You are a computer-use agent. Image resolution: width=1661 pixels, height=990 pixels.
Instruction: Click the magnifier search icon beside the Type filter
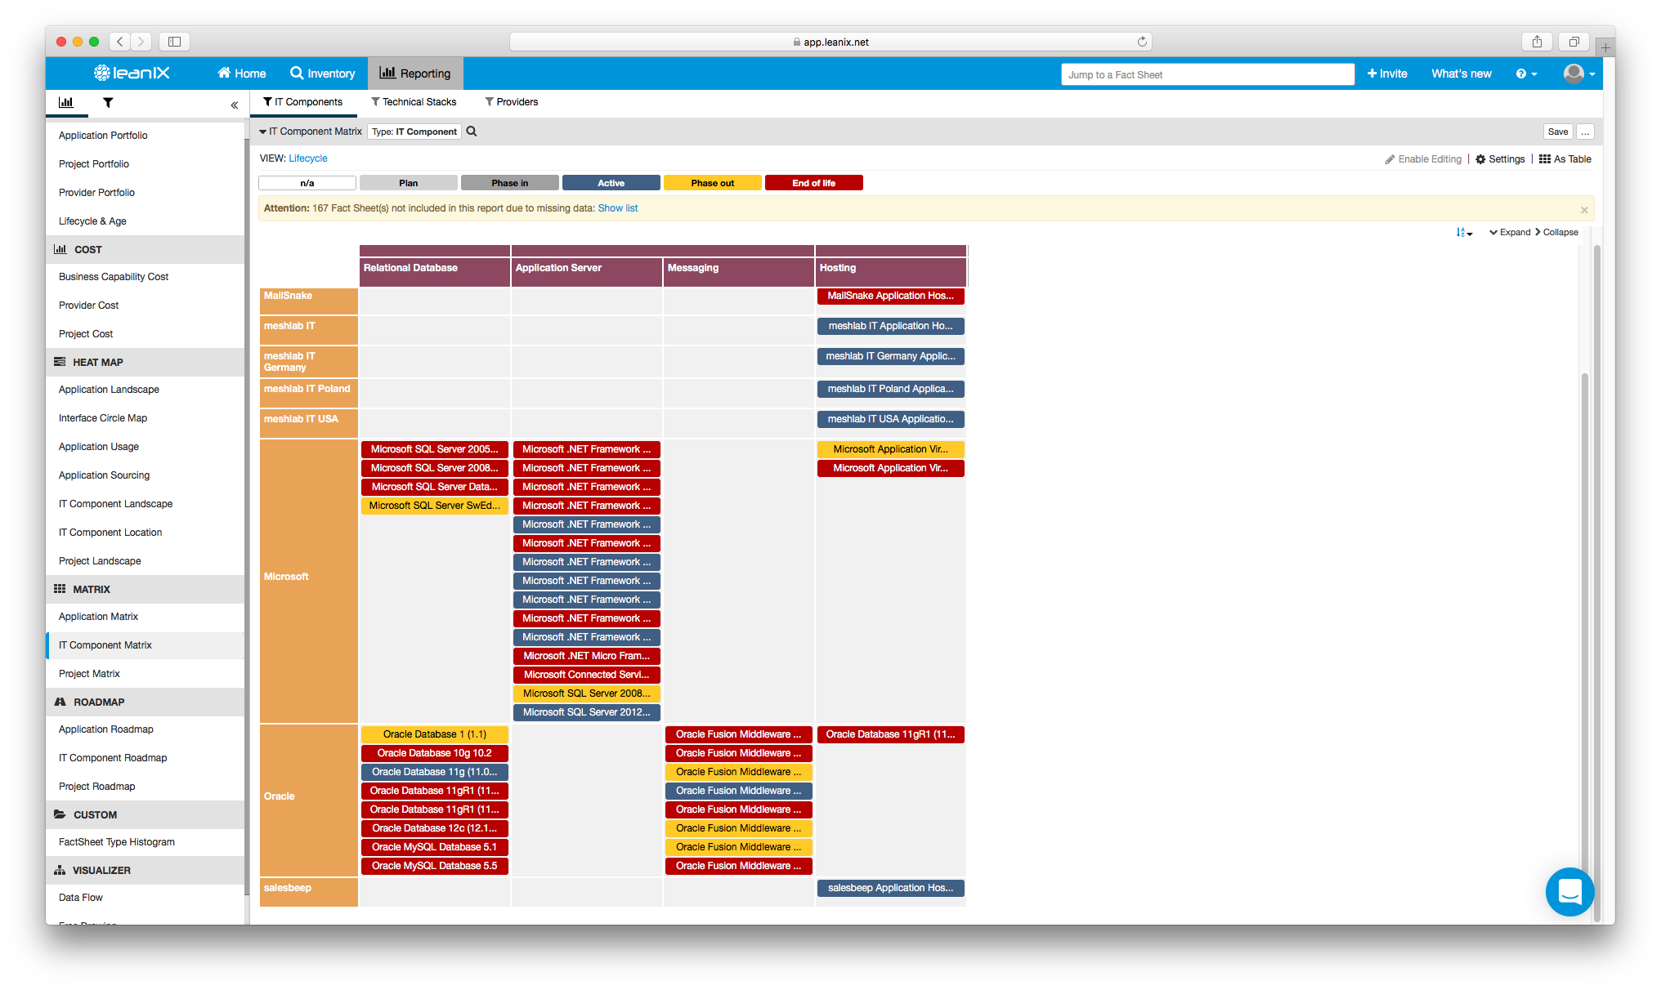click(x=472, y=132)
